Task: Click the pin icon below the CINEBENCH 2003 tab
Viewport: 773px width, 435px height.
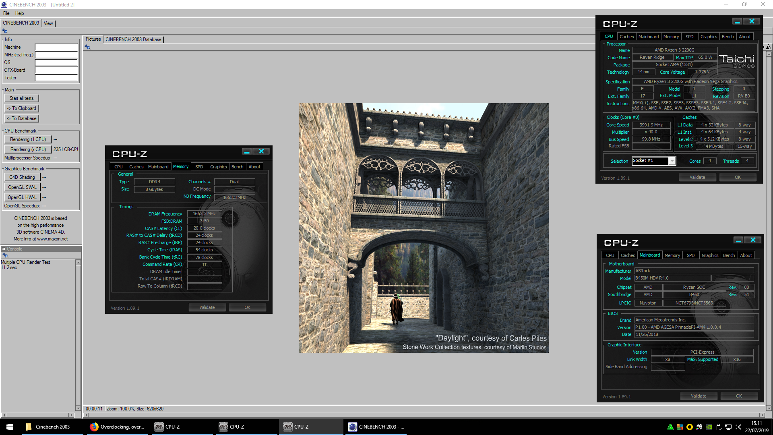Action: click(5, 31)
